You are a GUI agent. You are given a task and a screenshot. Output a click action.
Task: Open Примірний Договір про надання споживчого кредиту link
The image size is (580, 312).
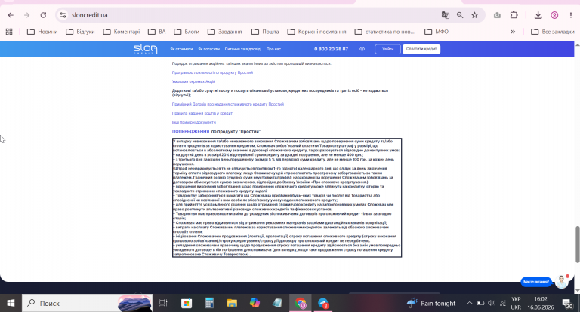[228, 105]
